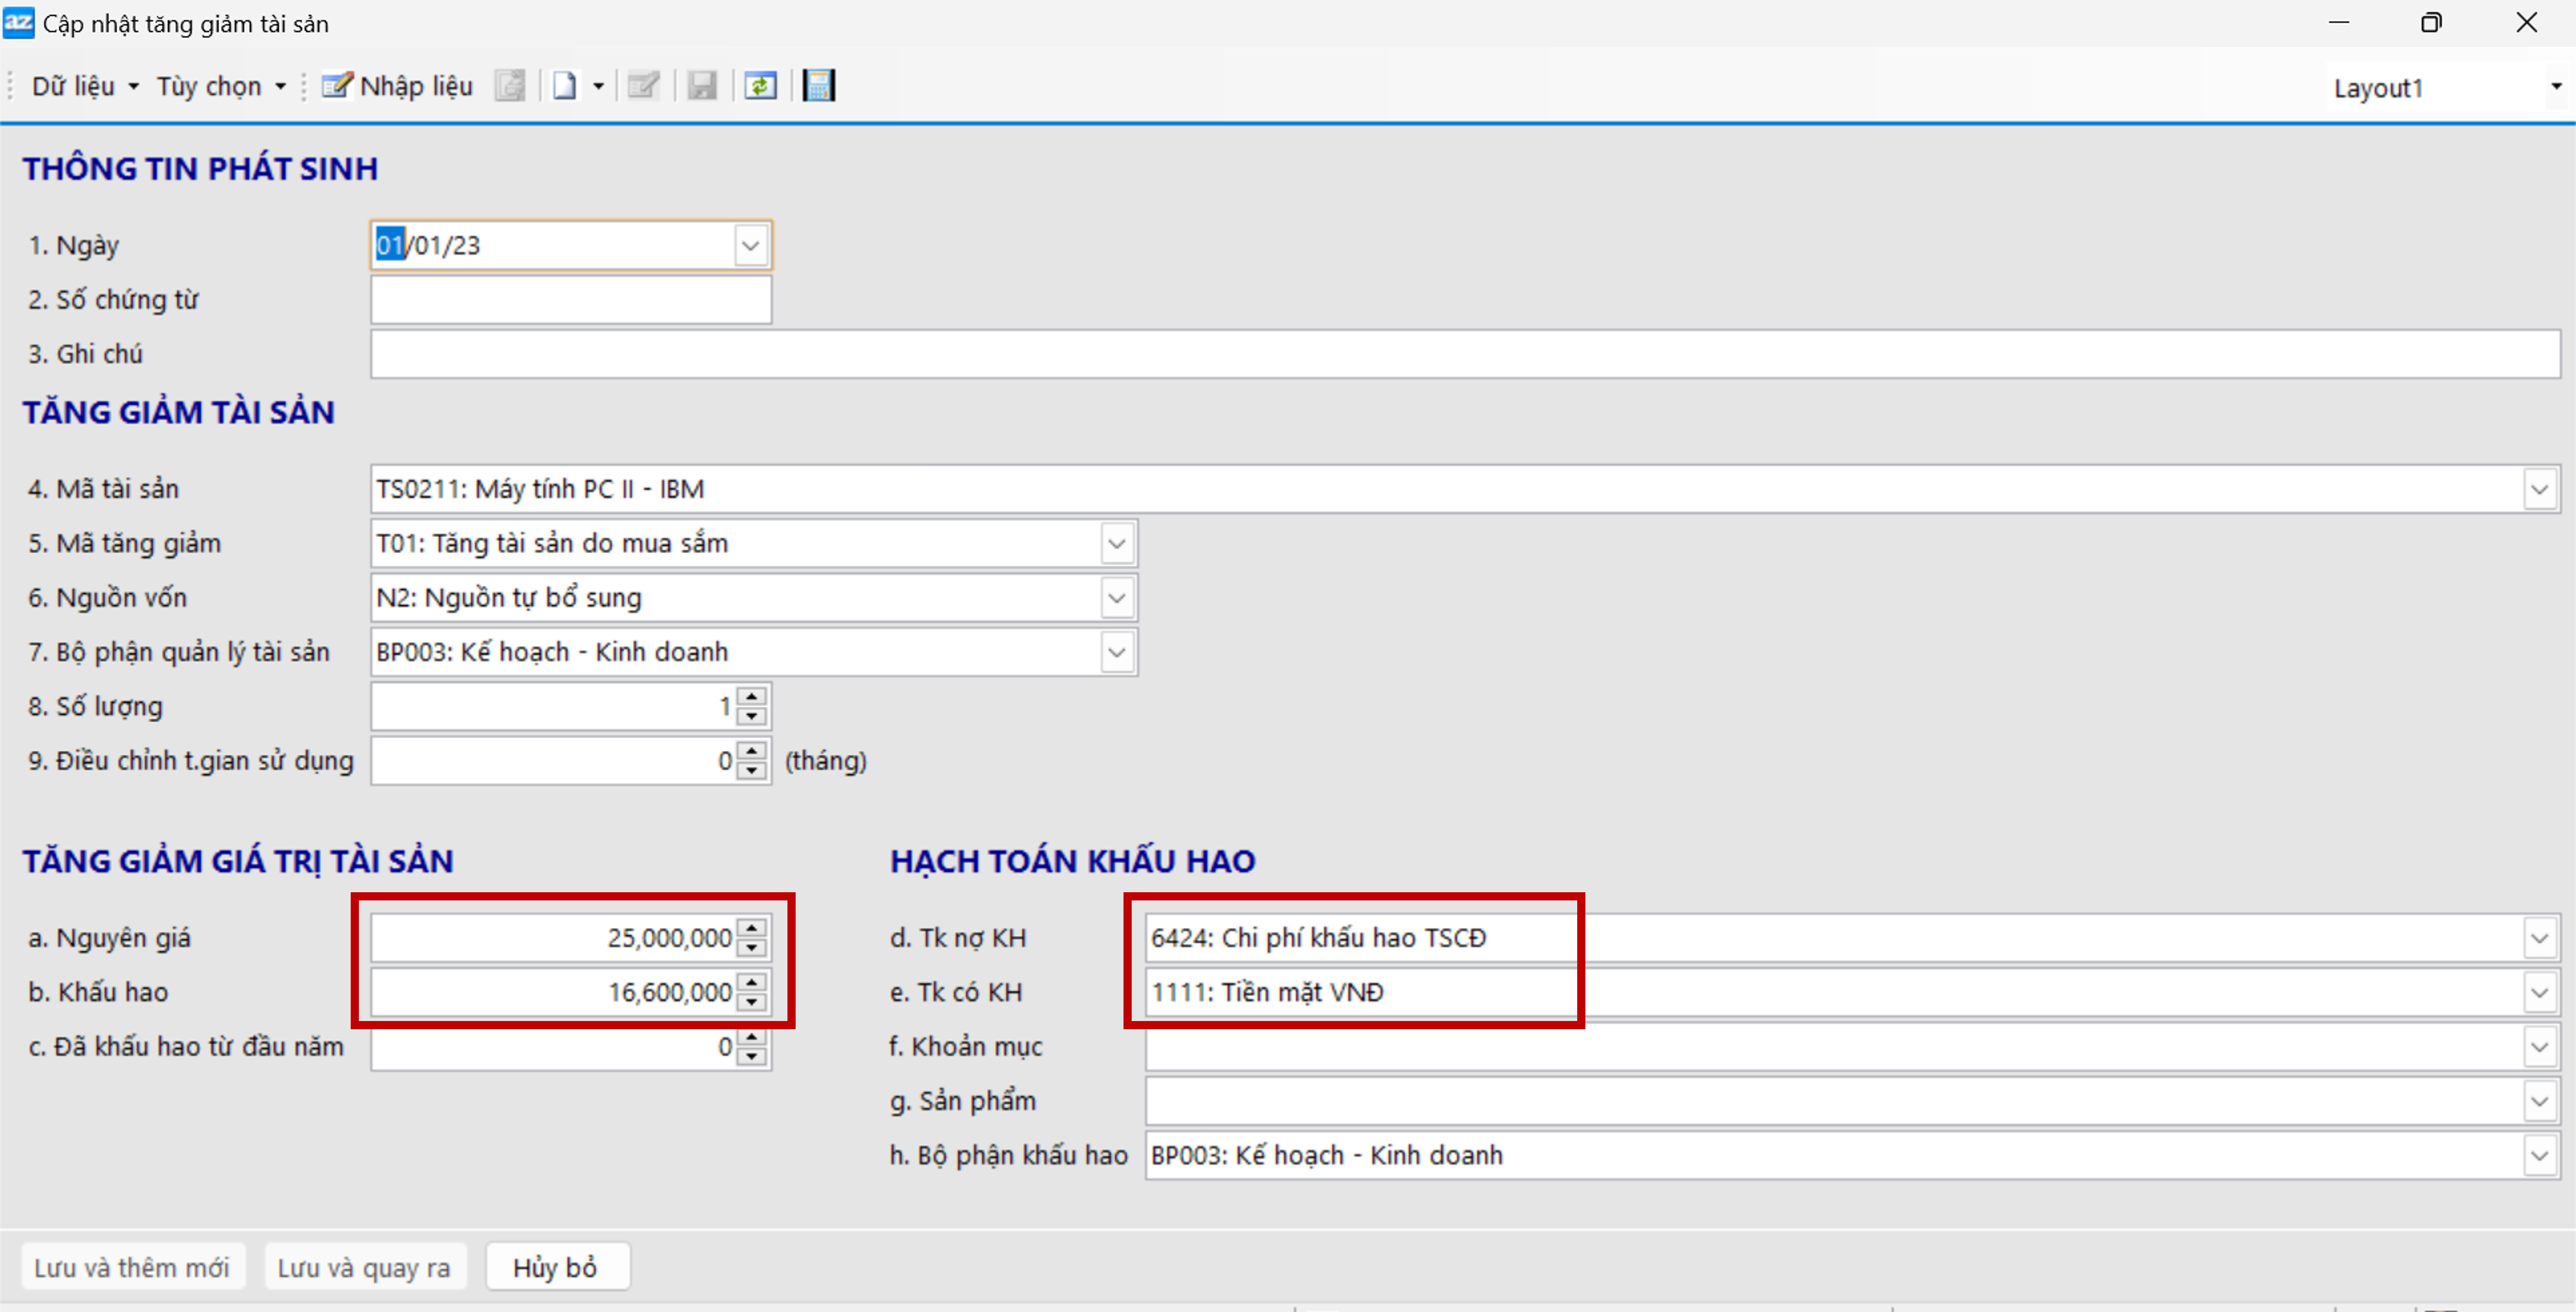This screenshot has height=1312, width=2576.
Task: Click the Nhập liệu toolbar icon
Action: click(x=337, y=86)
